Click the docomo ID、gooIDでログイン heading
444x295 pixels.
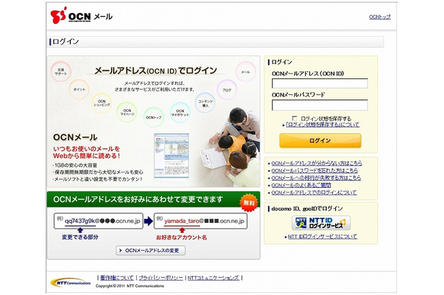[307, 208]
